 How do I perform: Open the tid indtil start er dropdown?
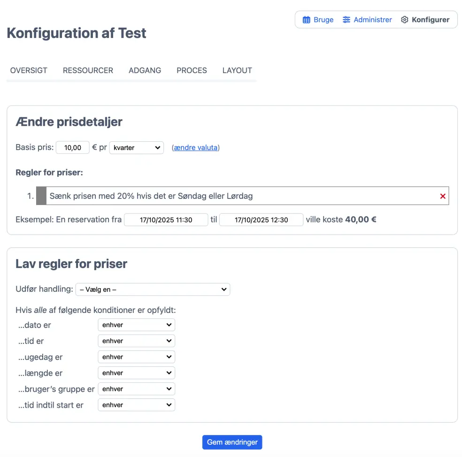136,405
